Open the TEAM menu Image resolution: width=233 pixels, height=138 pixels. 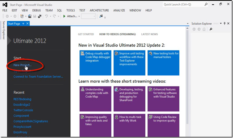tap(49, 10)
